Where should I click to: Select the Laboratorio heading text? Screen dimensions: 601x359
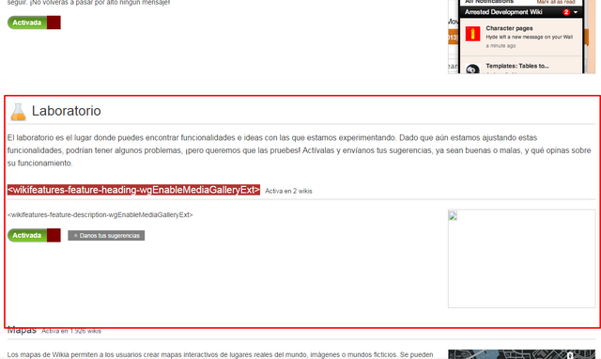pos(67,111)
